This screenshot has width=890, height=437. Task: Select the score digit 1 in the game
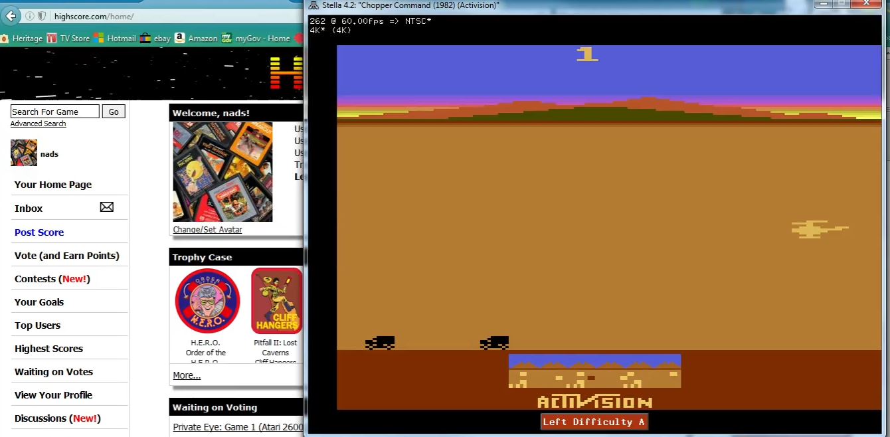(x=587, y=54)
